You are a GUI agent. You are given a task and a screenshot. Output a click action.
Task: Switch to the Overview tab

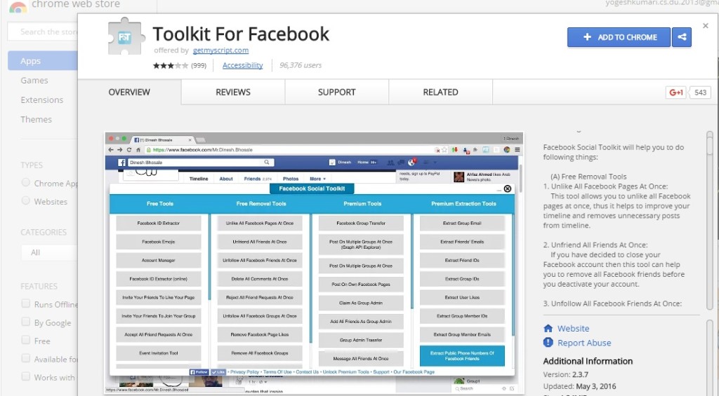(129, 92)
